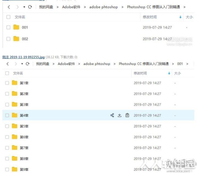197x173 pixels.
Task: Sort lower list by 大小 column
Action: [177, 73]
